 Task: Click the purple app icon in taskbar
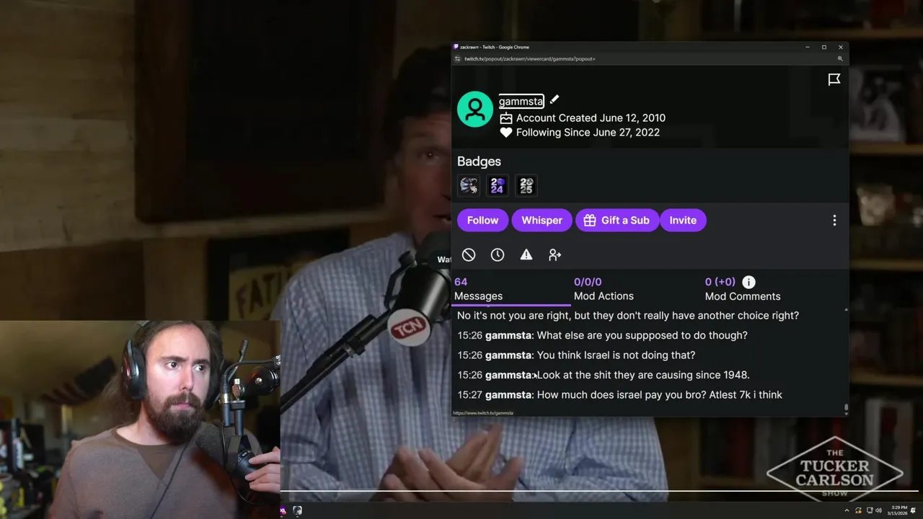coord(283,510)
